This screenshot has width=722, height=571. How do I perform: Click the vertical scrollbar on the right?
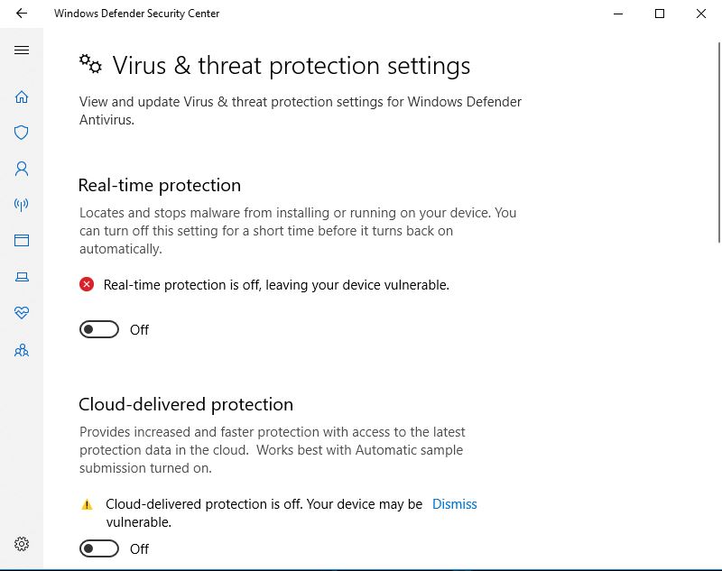click(717, 135)
